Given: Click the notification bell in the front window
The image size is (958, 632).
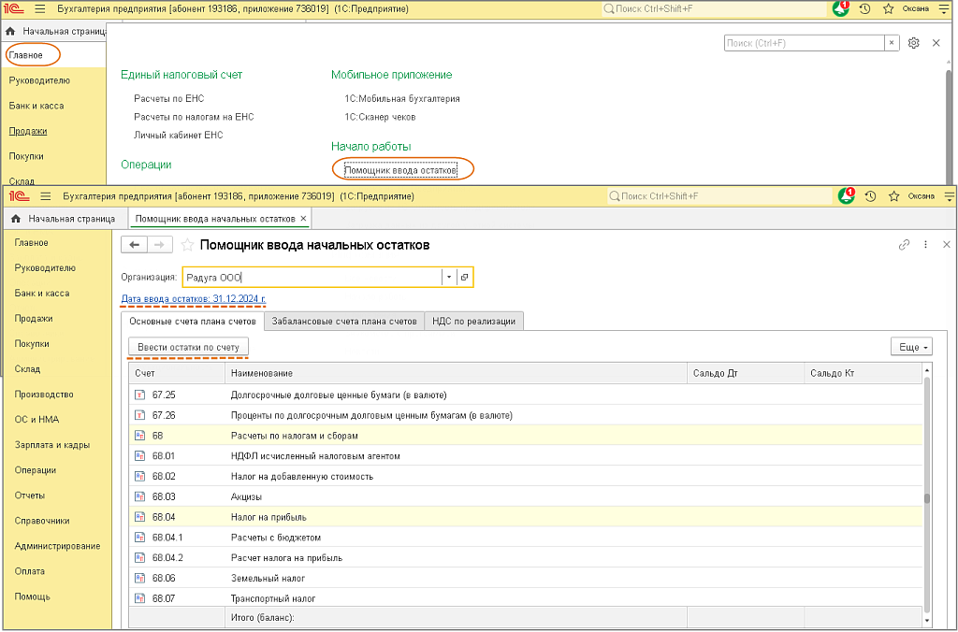Looking at the screenshot, I should pos(846,196).
